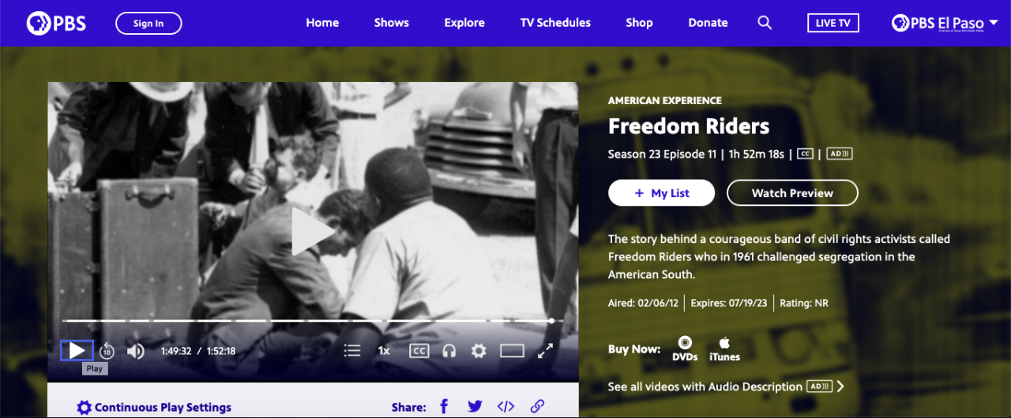Mute the video volume speaker icon
This screenshot has width=1011, height=418.
[136, 351]
